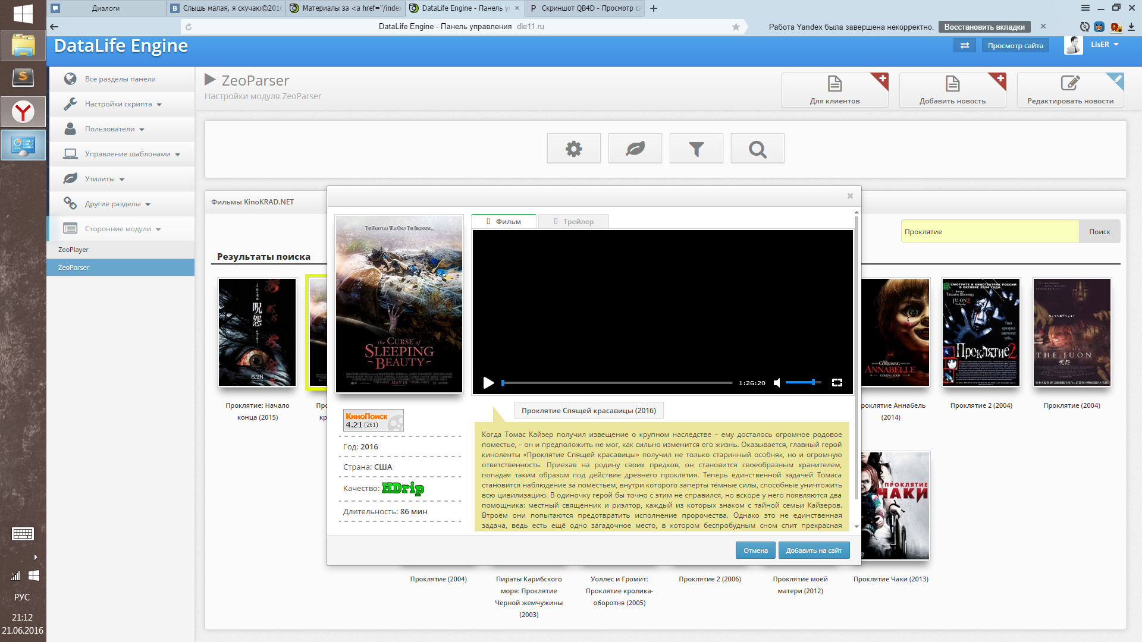Select ZeoParser in the sidebar
Image resolution: width=1142 pixels, height=642 pixels.
pyautogui.click(x=121, y=267)
